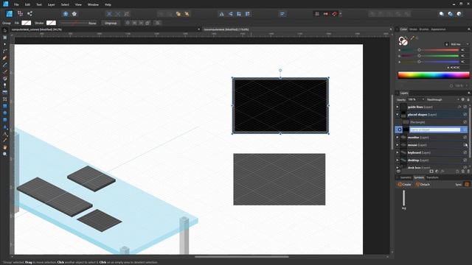Expand the mouse layer
Screen dimensions: 472x265
coord(398,145)
